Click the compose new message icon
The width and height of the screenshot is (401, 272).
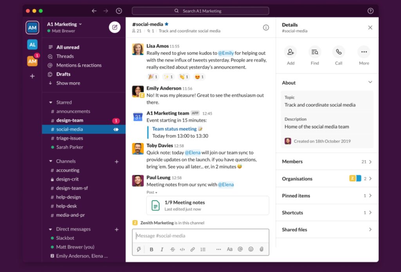115,27
